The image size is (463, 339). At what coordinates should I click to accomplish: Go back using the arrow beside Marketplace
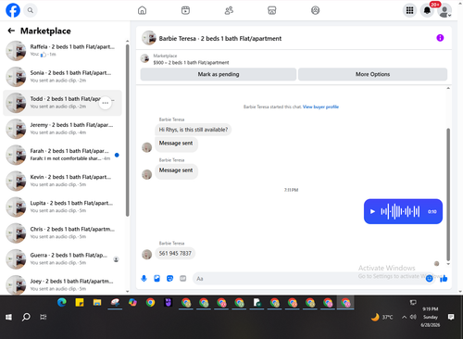pyautogui.click(x=11, y=31)
